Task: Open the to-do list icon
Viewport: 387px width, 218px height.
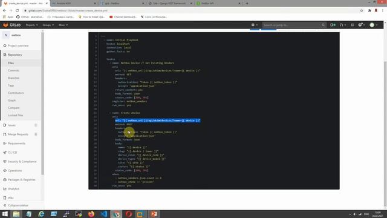Action: 353,25
